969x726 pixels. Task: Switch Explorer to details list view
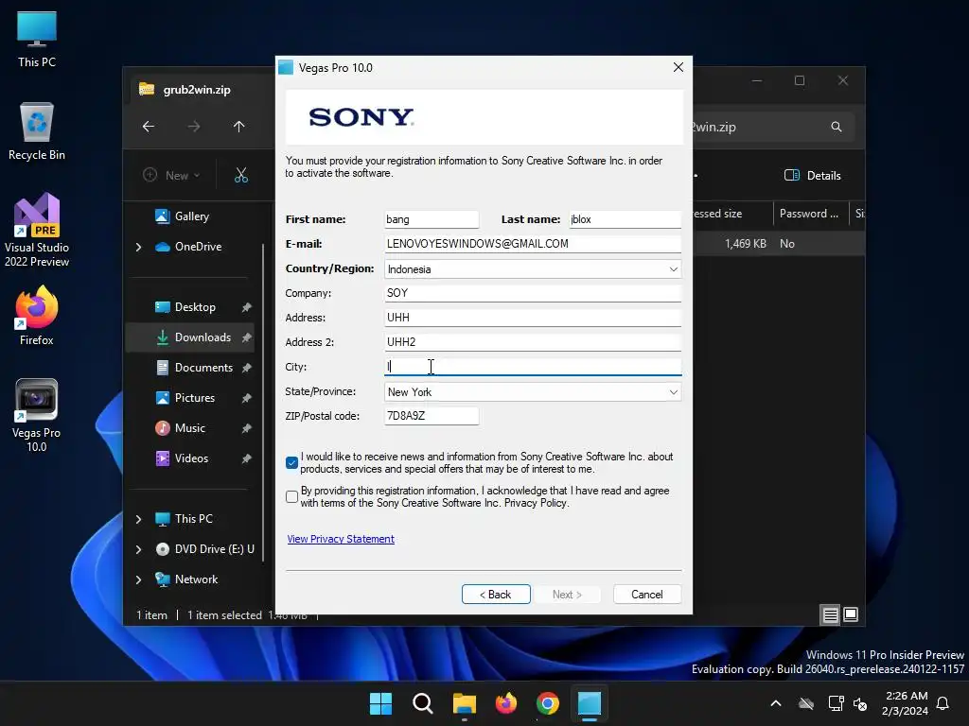pos(830,614)
